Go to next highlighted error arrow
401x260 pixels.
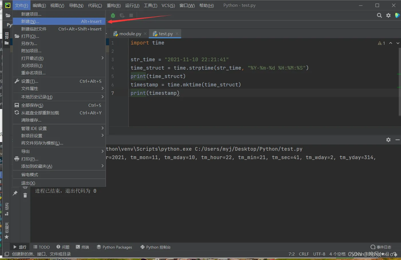398,43
